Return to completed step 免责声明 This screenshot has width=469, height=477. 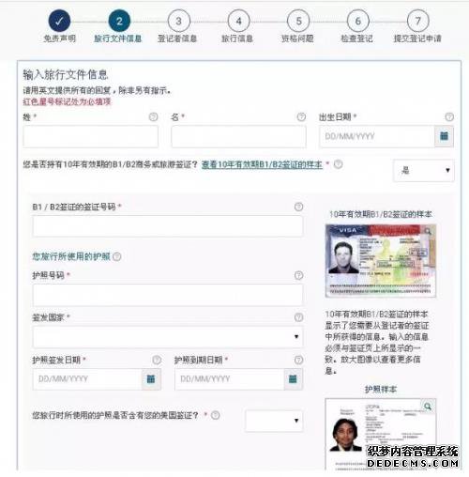[59, 27]
